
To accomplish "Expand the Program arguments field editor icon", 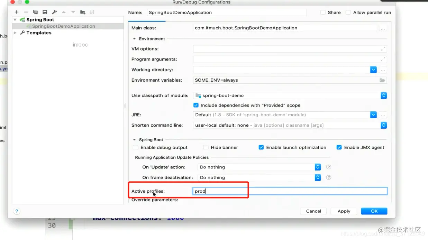I will (x=383, y=59).
